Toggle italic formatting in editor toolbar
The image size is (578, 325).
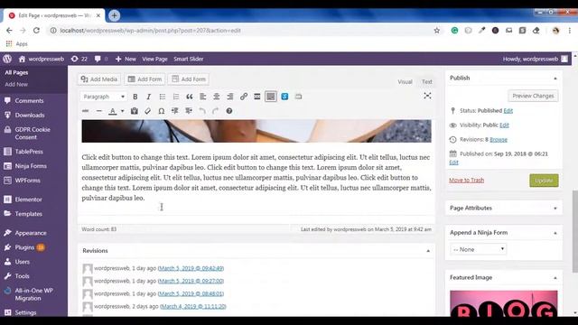click(148, 97)
